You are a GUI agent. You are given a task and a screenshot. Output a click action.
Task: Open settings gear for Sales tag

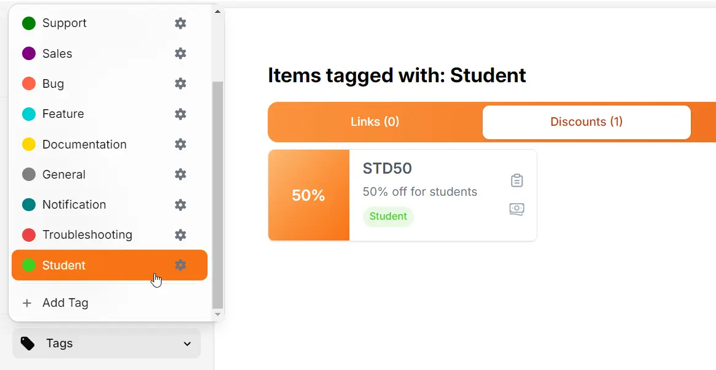click(180, 53)
